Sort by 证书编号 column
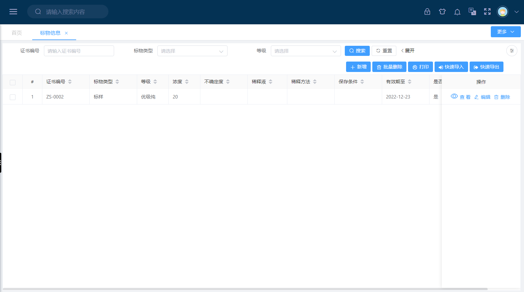Viewport: 524px width, 292px height. coord(70,82)
